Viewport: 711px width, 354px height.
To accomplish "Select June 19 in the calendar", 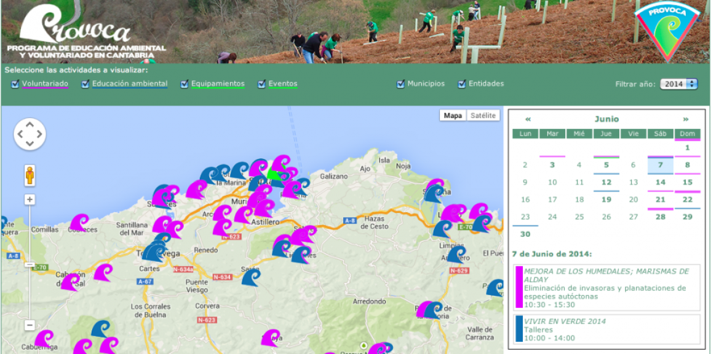I will 606,200.
